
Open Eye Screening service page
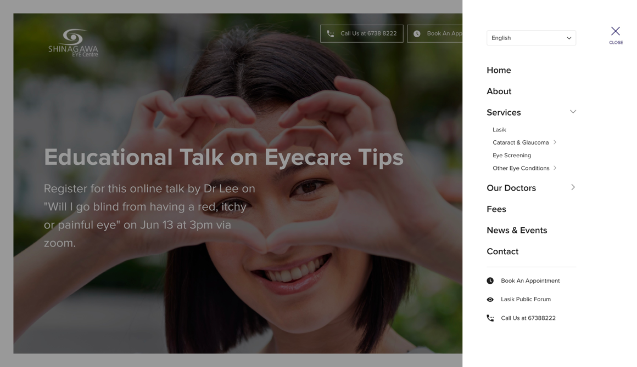pos(511,156)
